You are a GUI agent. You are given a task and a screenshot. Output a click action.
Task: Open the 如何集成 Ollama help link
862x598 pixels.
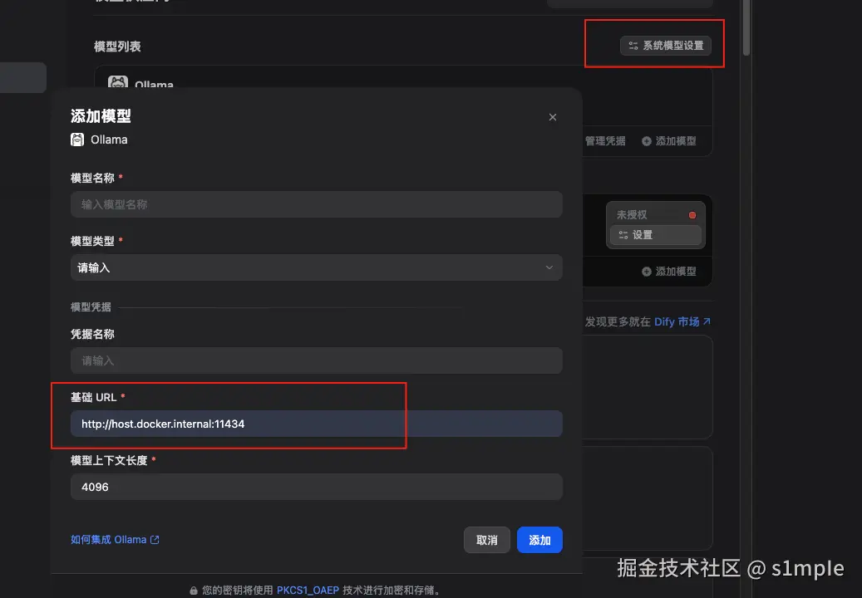(x=115, y=540)
